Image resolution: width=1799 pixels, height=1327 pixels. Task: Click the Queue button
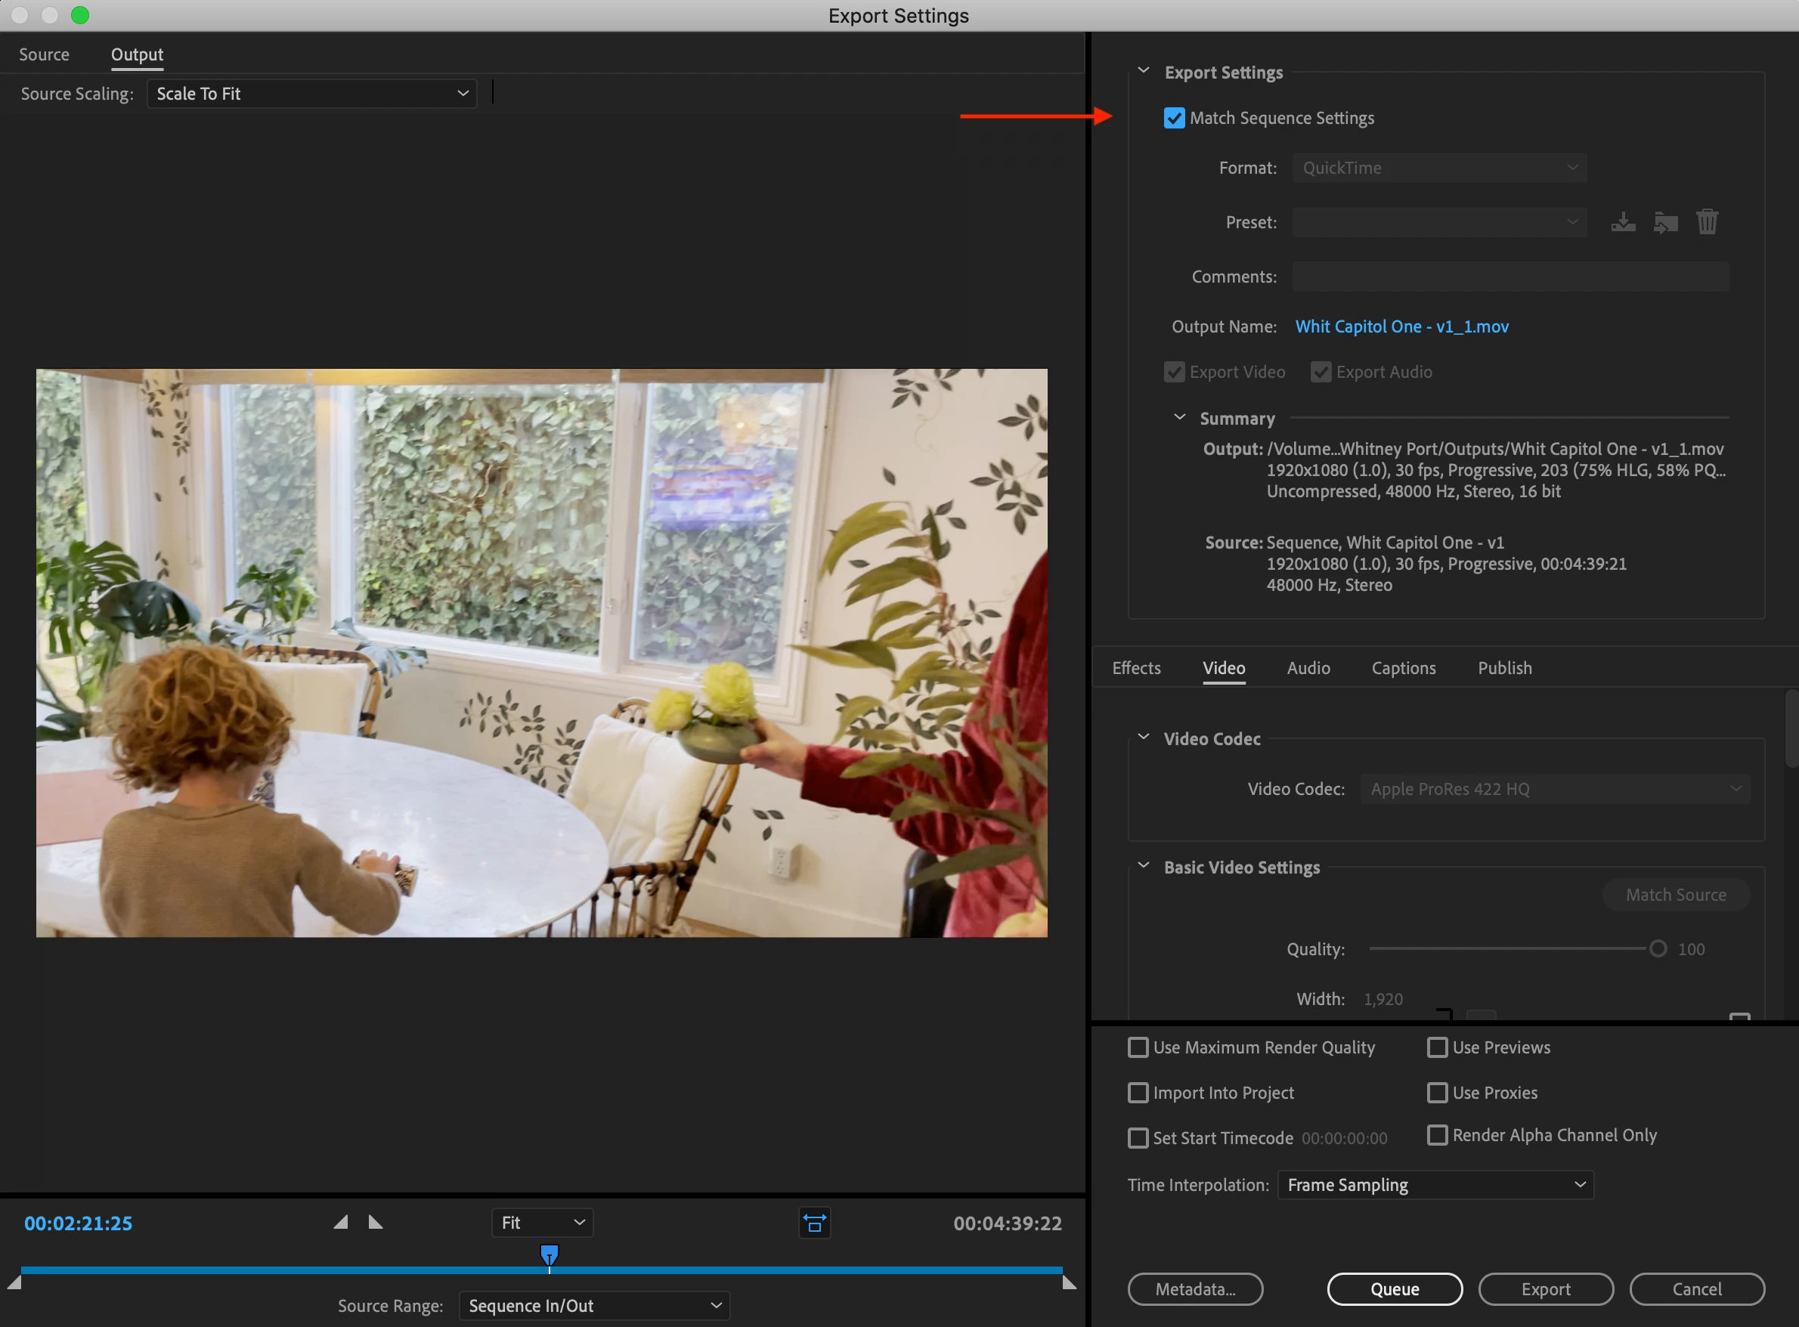[1394, 1289]
